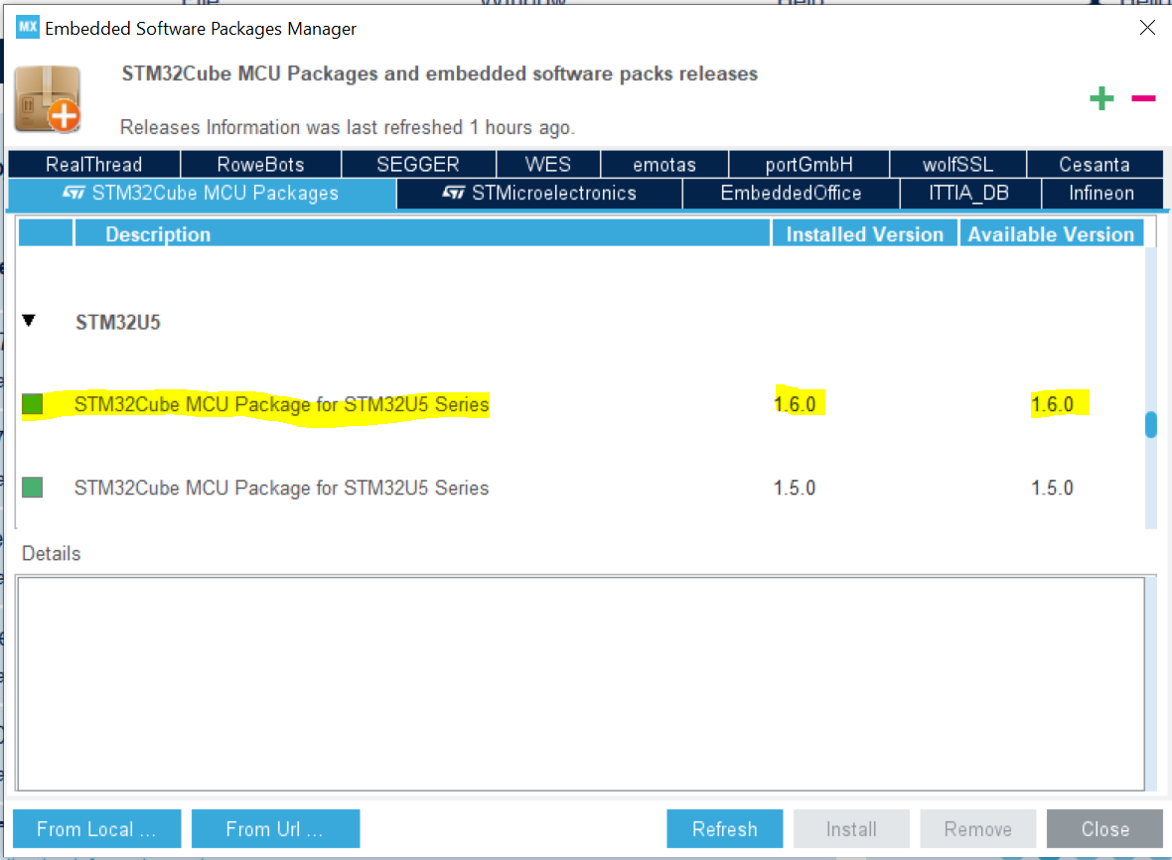
Task: Click the From Url button
Action: point(275,828)
